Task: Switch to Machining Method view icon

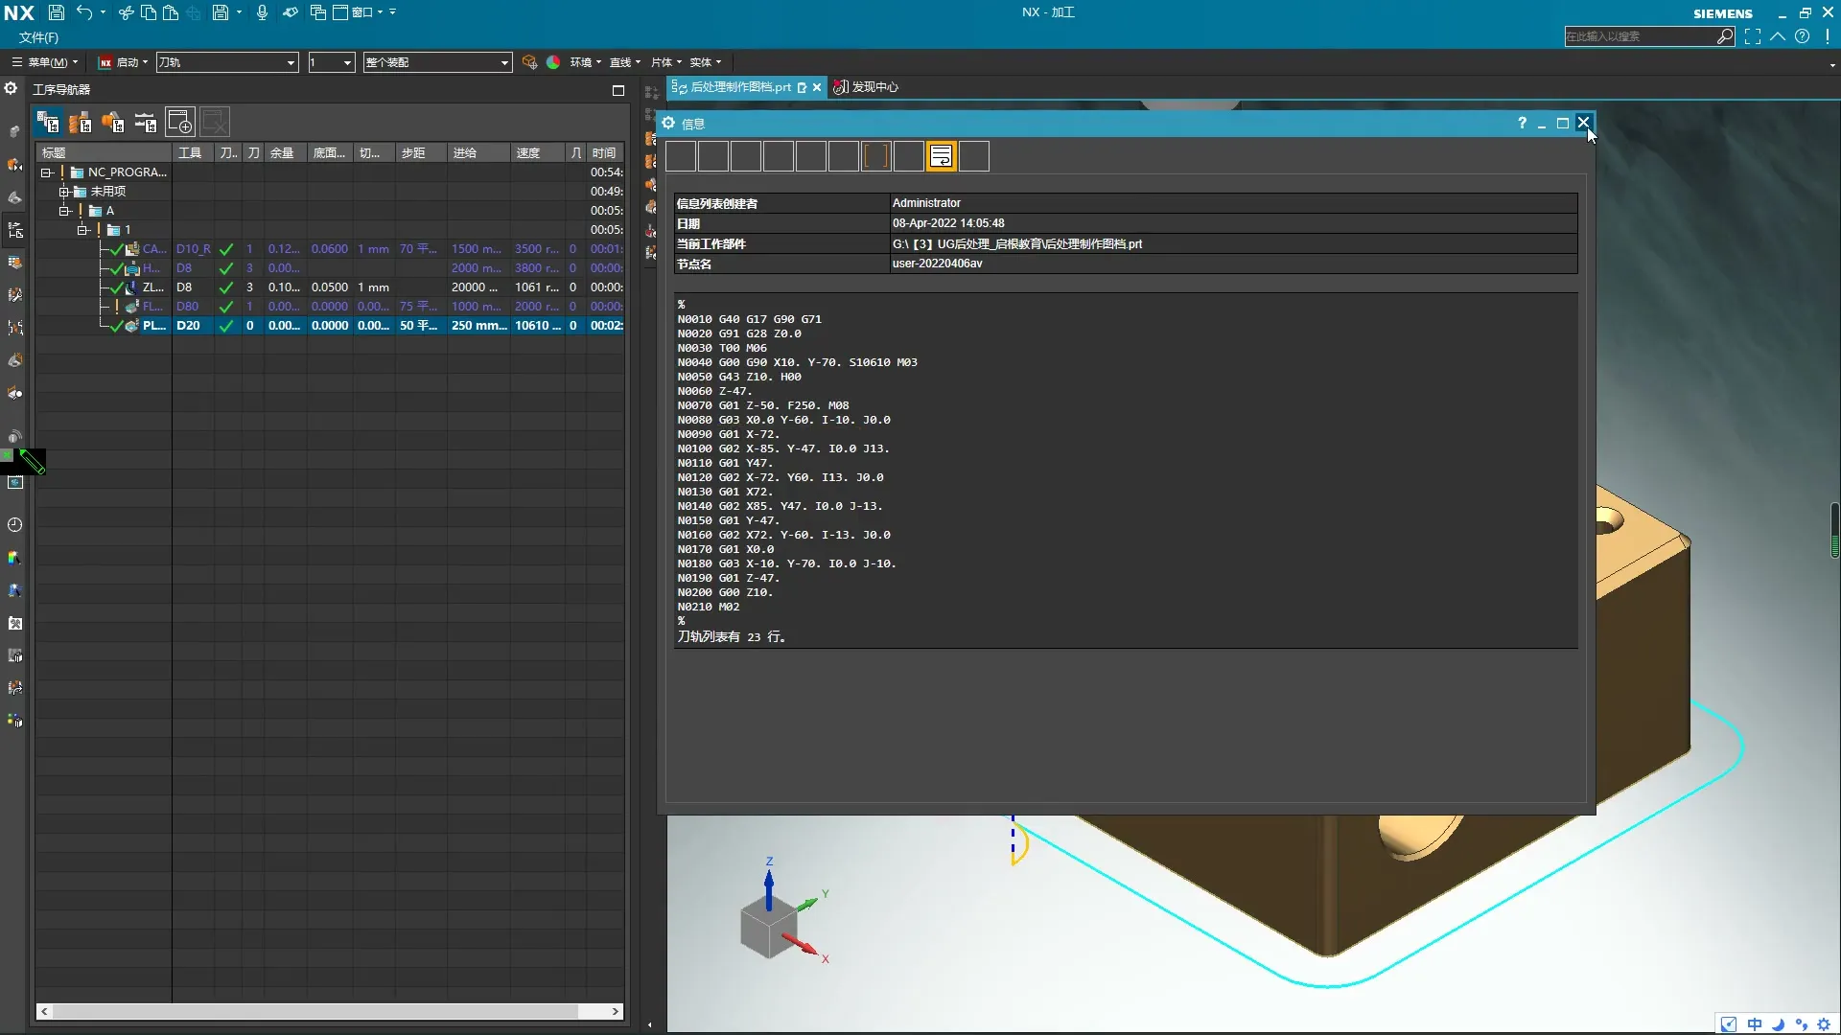Action: point(146,123)
